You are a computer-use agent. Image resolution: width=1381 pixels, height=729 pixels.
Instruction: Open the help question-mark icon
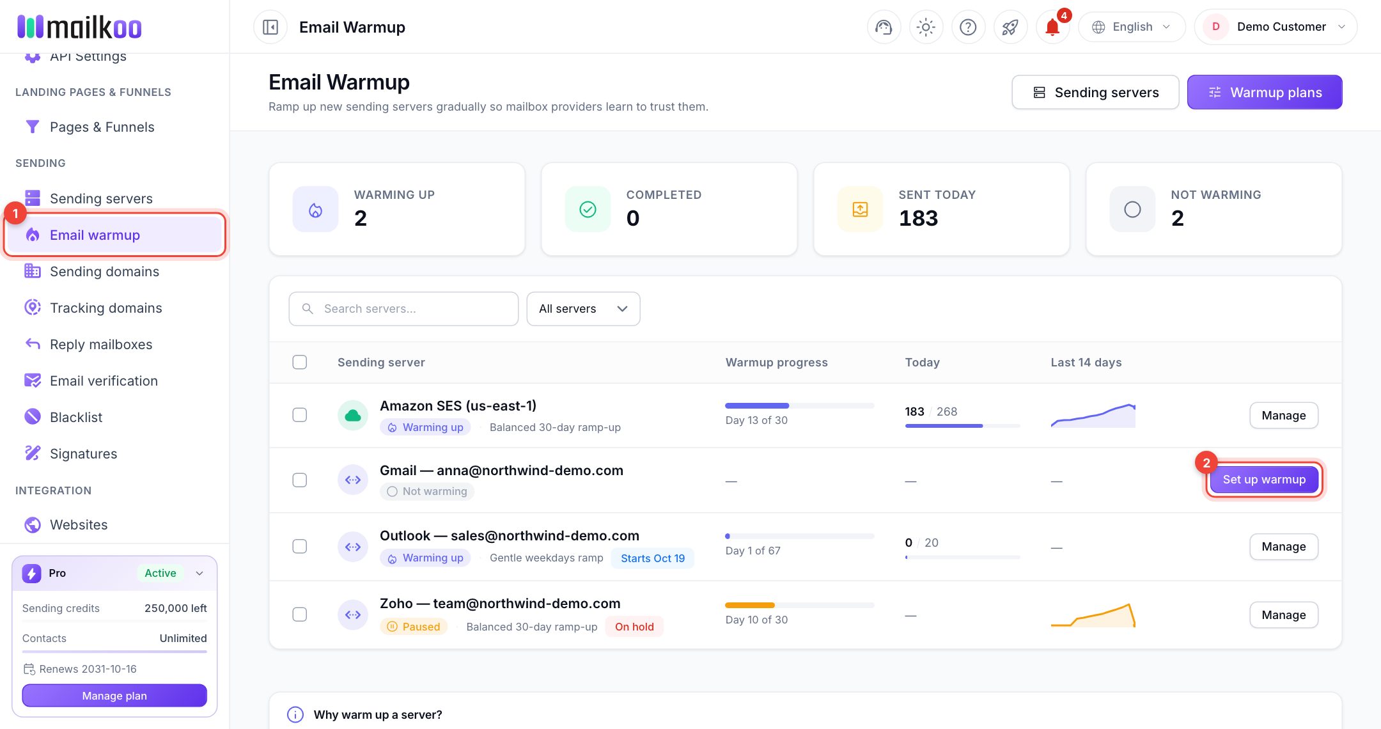pyautogui.click(x=968, y=27)
